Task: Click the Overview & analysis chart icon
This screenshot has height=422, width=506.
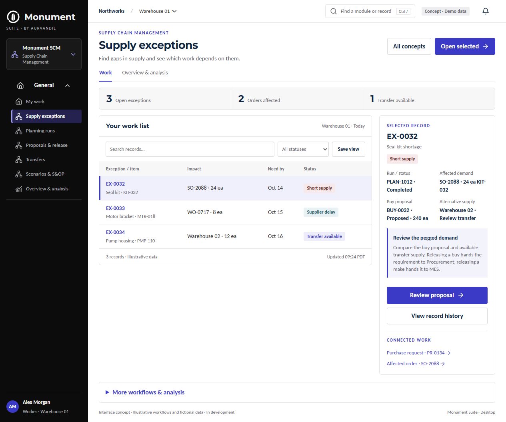Action: click(19, 189)
